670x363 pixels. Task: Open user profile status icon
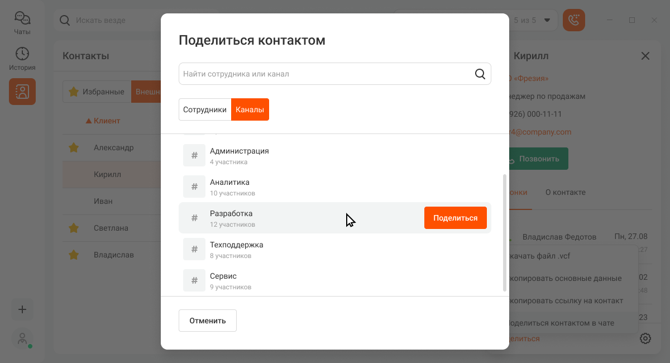22,339
